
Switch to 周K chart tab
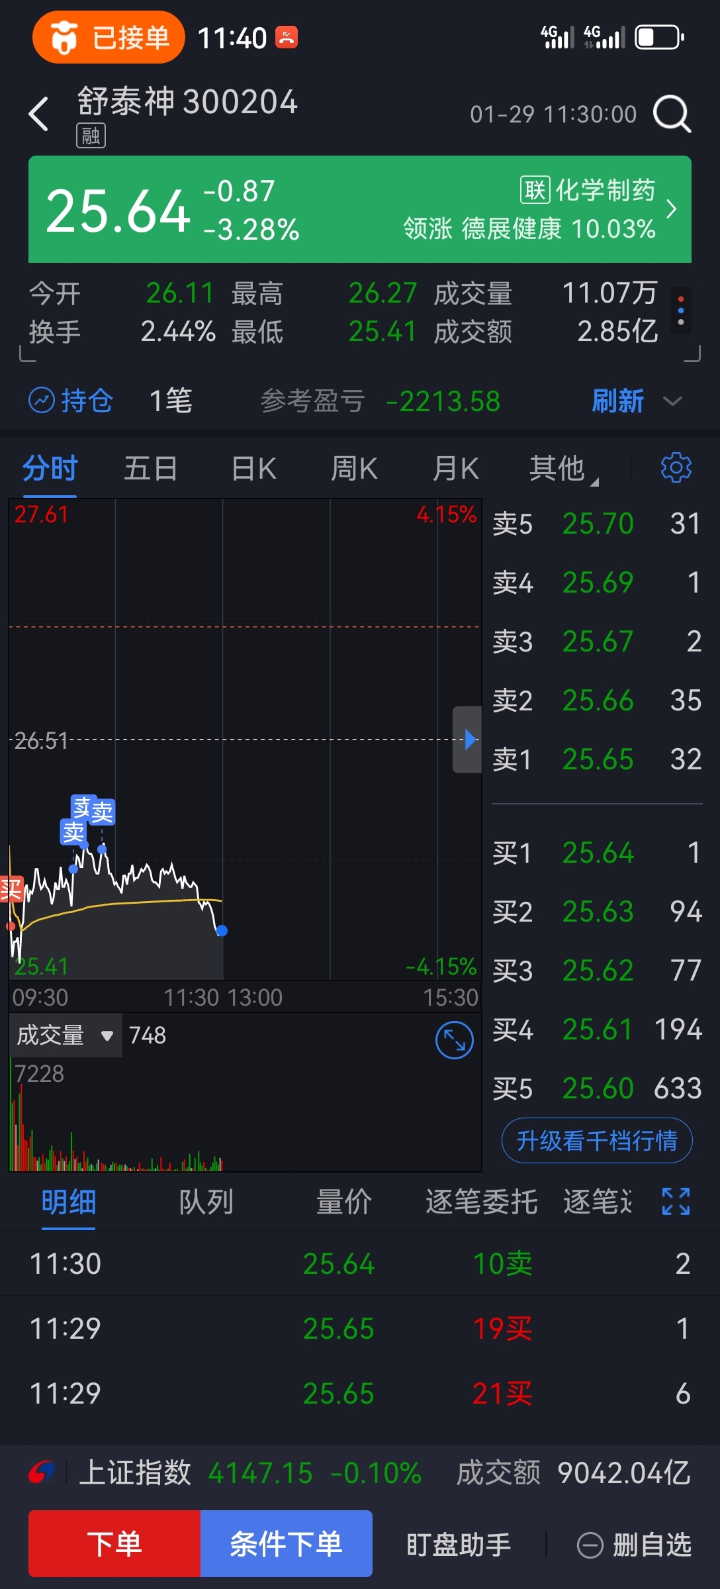pyautogui.click(x=355, y=469)
